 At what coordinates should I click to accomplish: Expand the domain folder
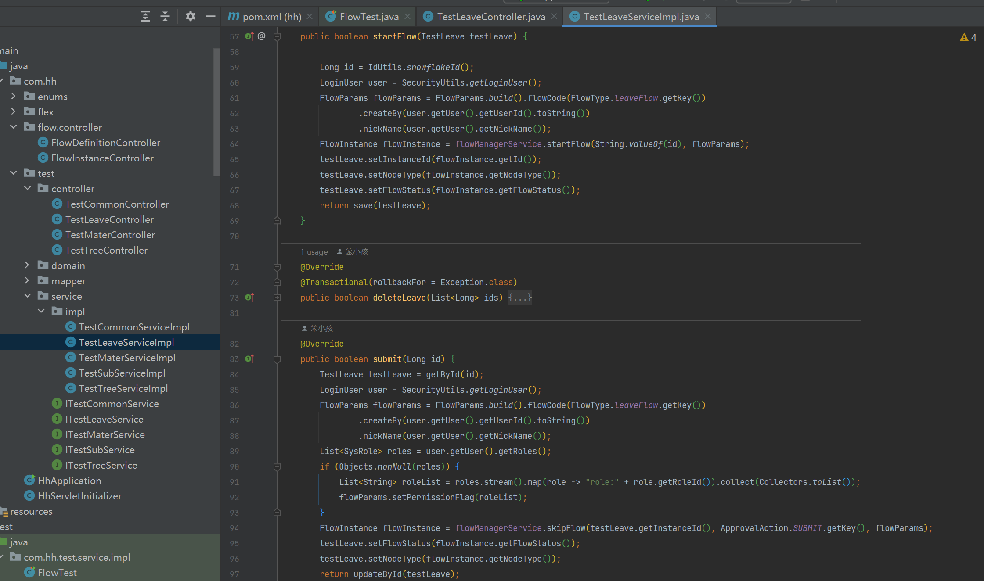coord(27,265)
